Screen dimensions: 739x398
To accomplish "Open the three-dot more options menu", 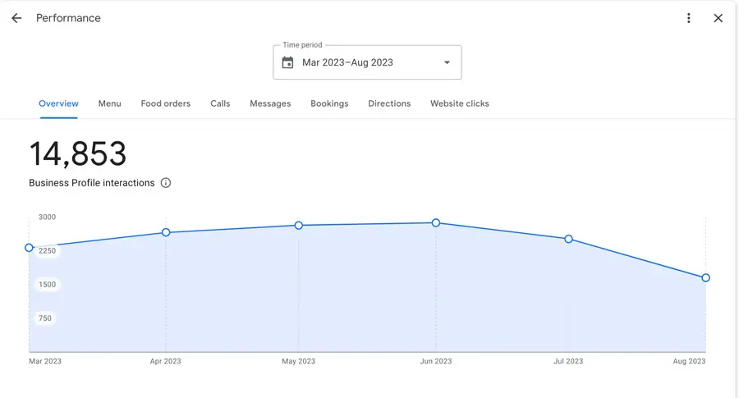I will pos(689,18).
